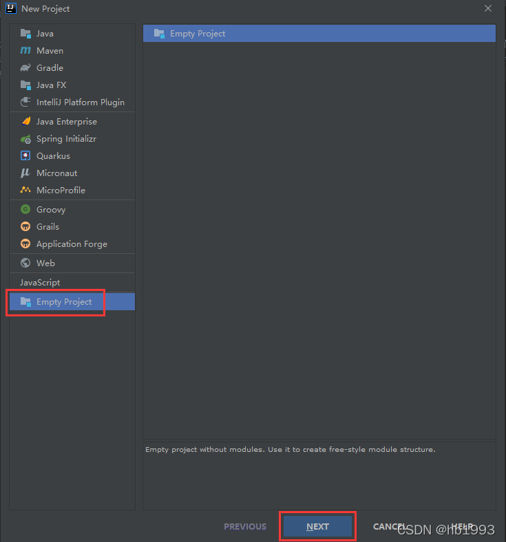
Task: Select Grails label in list
Action: [48, 227]
